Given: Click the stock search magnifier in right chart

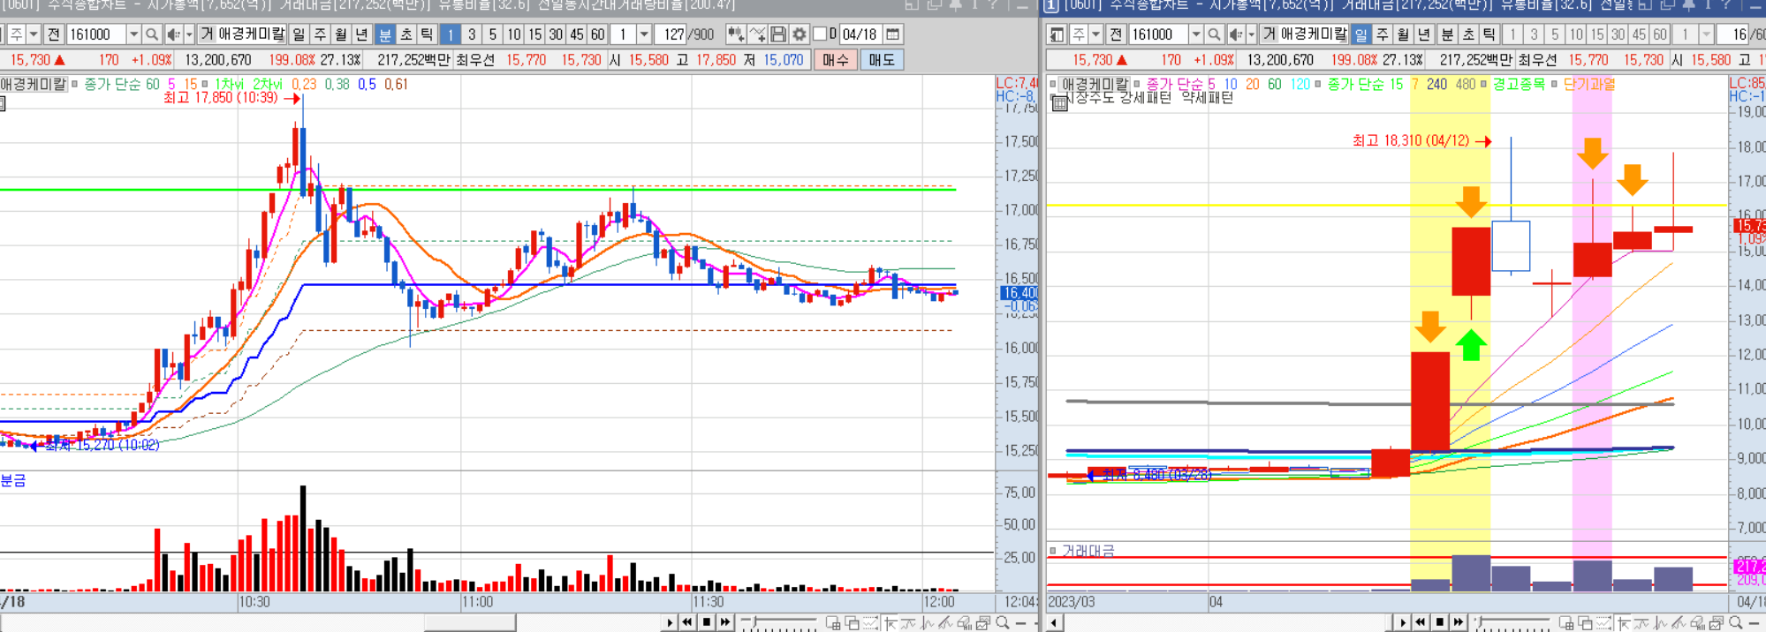Looking at the screenshot, I should [x=1214, y=34].
